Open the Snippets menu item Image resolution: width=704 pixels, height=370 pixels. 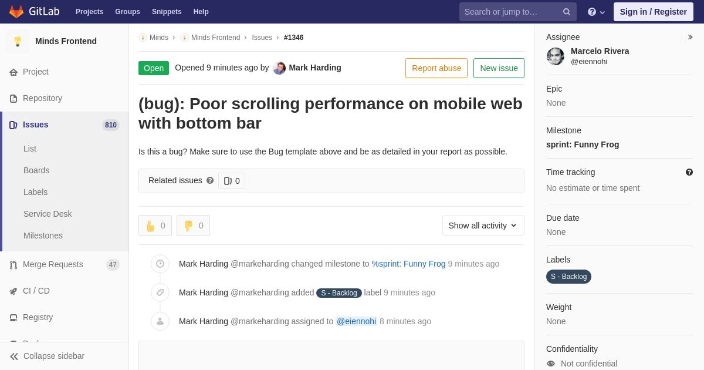(167, 12)
